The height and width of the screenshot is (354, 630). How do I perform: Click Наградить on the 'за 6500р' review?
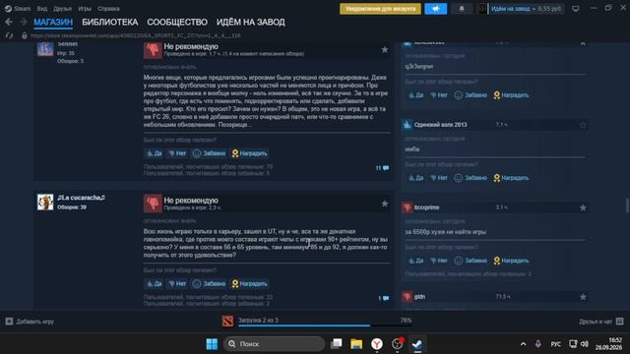(511, 261)
